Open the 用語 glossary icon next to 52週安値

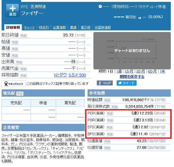(x=107, y=148)
